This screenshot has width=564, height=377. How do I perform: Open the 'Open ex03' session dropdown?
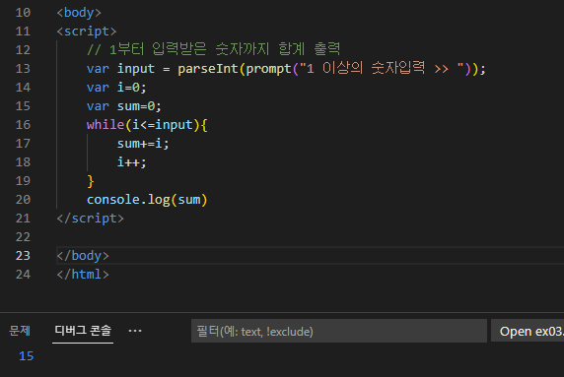point(529,331)
